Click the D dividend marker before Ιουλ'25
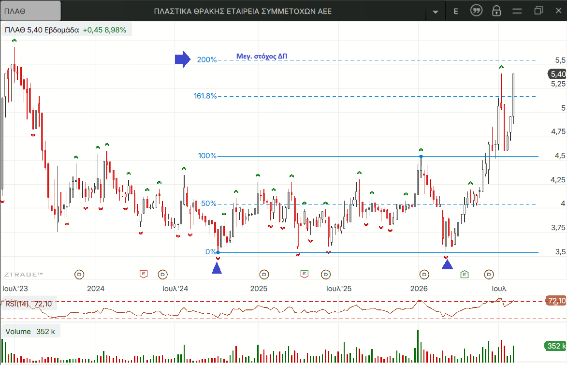This screenshot has height=365, width=567. [326, 274]
